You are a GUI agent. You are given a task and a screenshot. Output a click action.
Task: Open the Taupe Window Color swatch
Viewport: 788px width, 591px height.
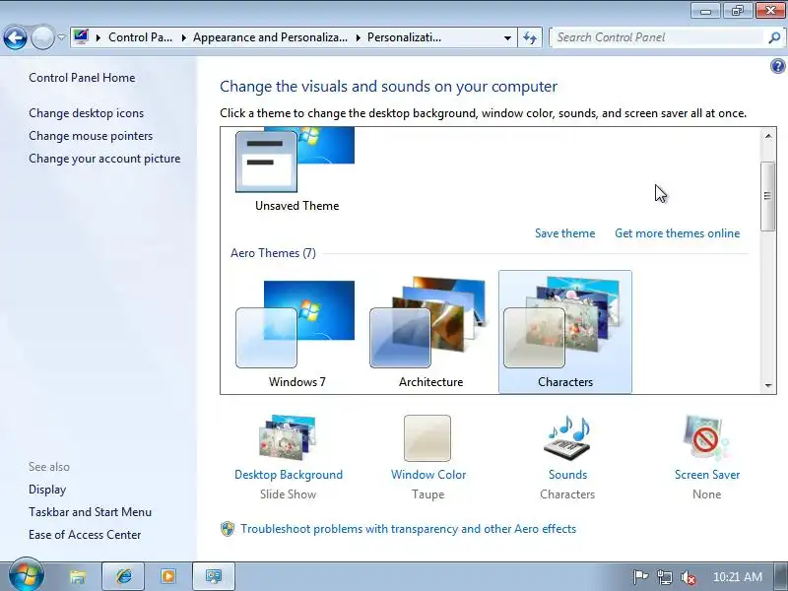point(427,438)
